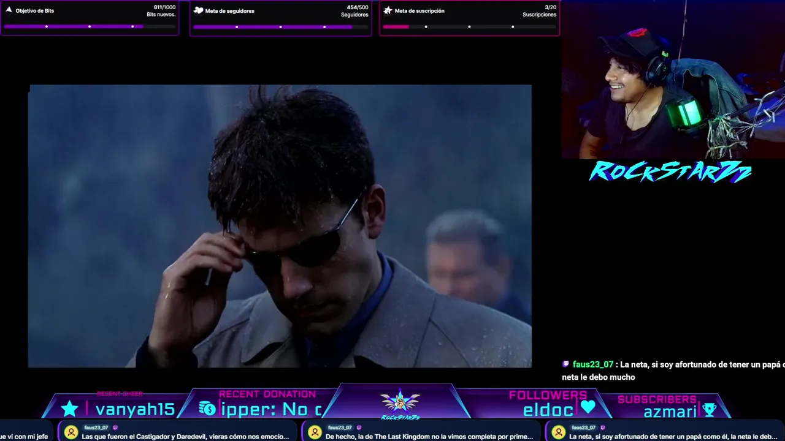
Task: Click the avatar icon on the Castigador y Daredevil message
Action: coord(71,432)
